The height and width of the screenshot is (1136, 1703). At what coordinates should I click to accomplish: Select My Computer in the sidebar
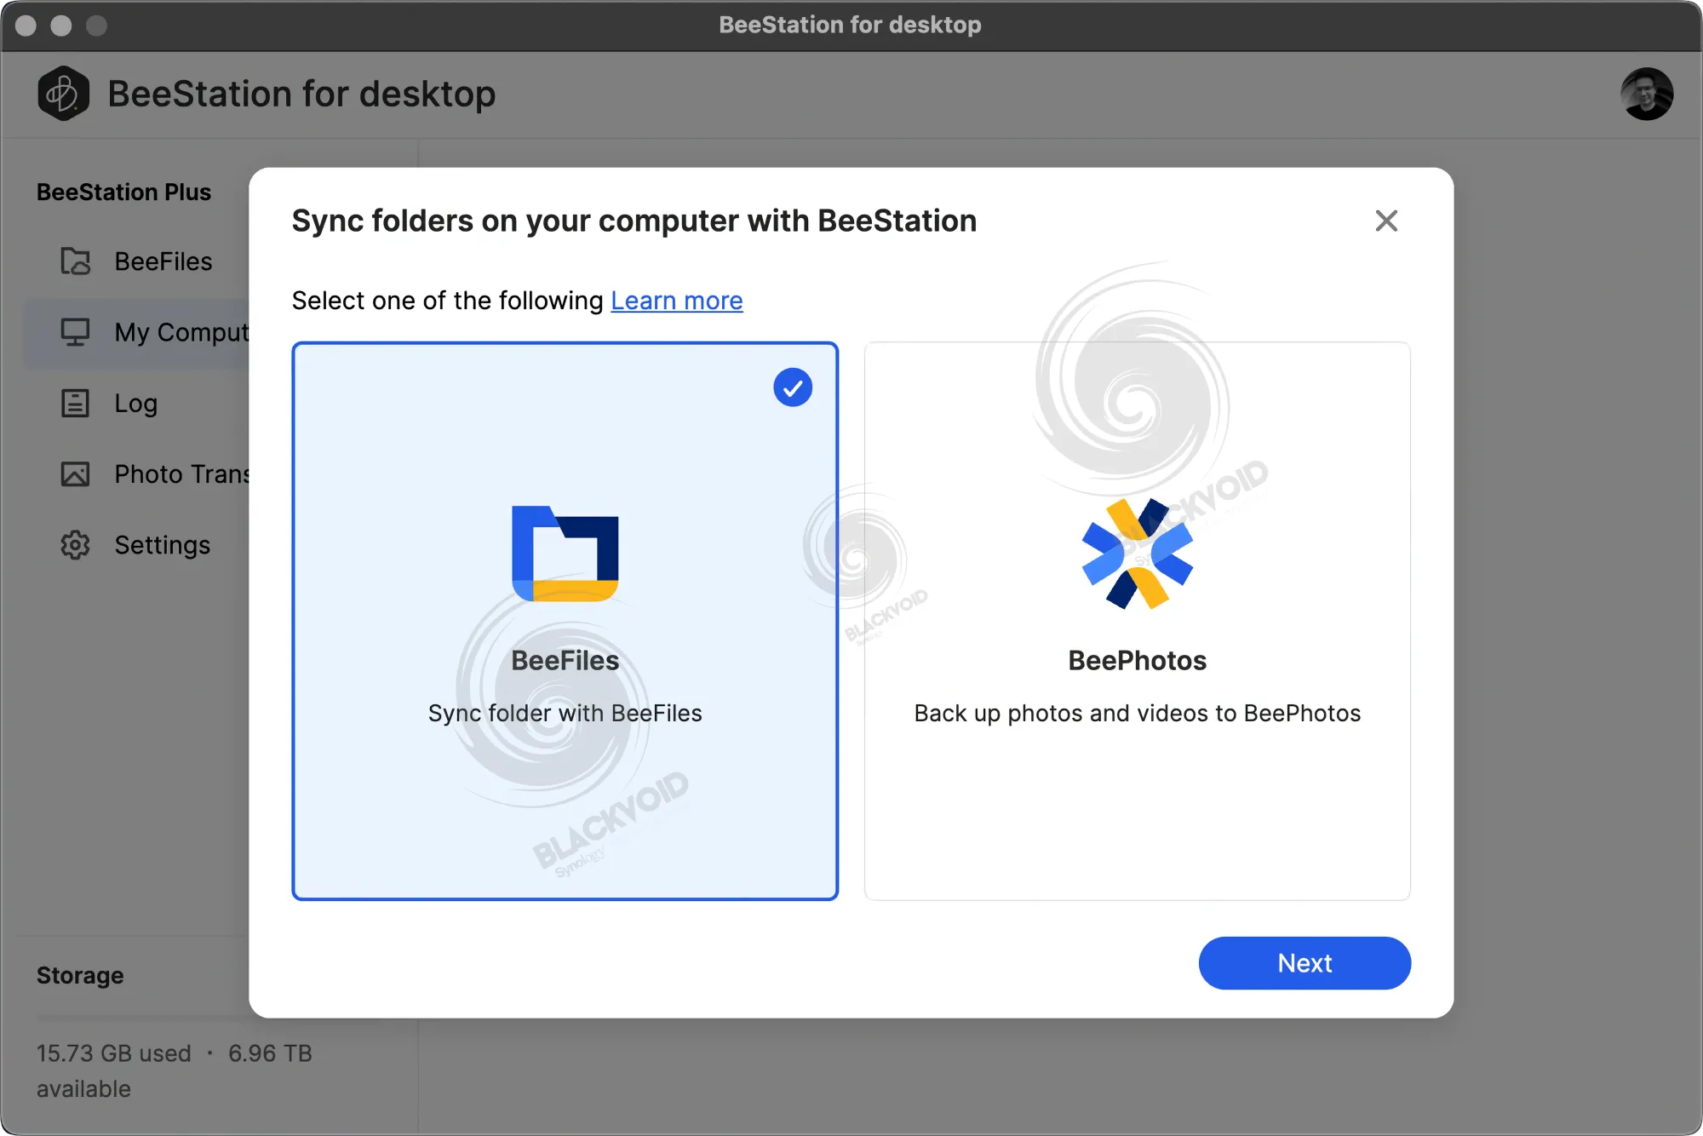click(x=136, y=332)
